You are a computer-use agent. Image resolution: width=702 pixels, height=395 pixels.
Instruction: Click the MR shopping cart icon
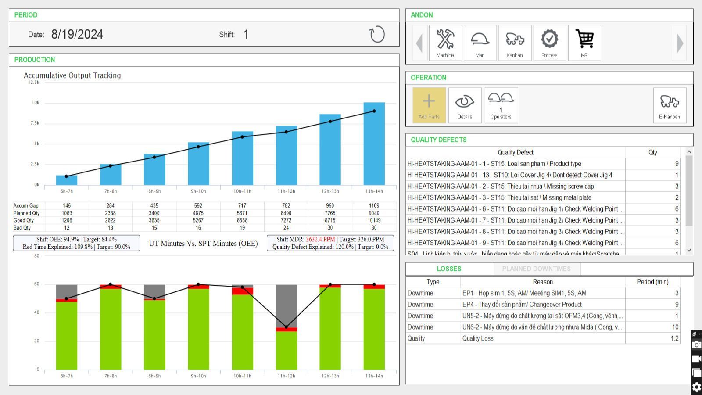point(584,43)
